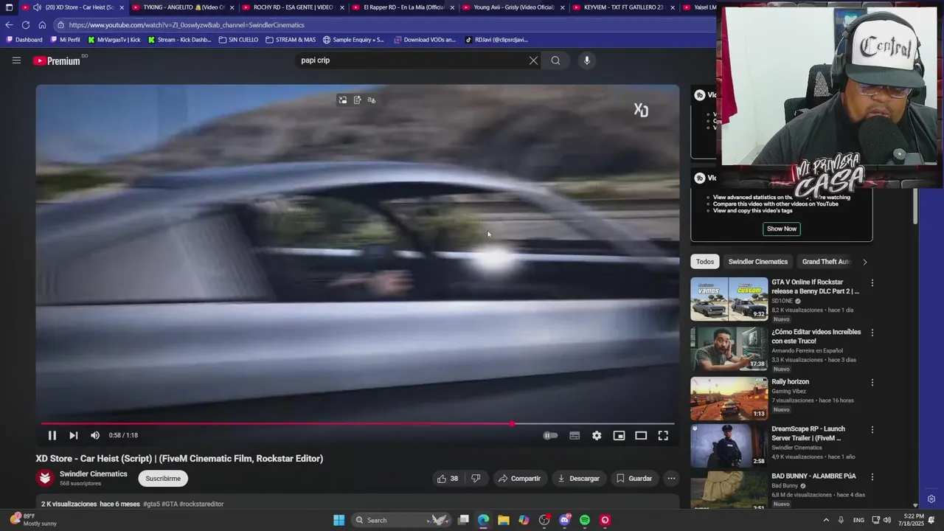
Task: Toggle subtitles/captions in the player
Action: coord(575,435)
